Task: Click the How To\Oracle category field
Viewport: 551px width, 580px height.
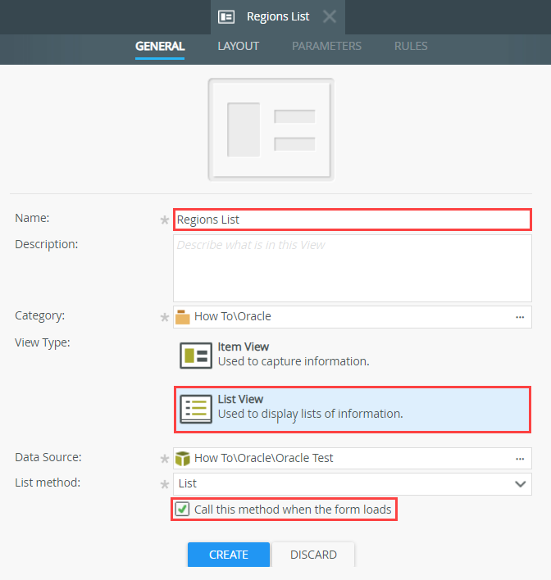Action: [x=353, y=317]
